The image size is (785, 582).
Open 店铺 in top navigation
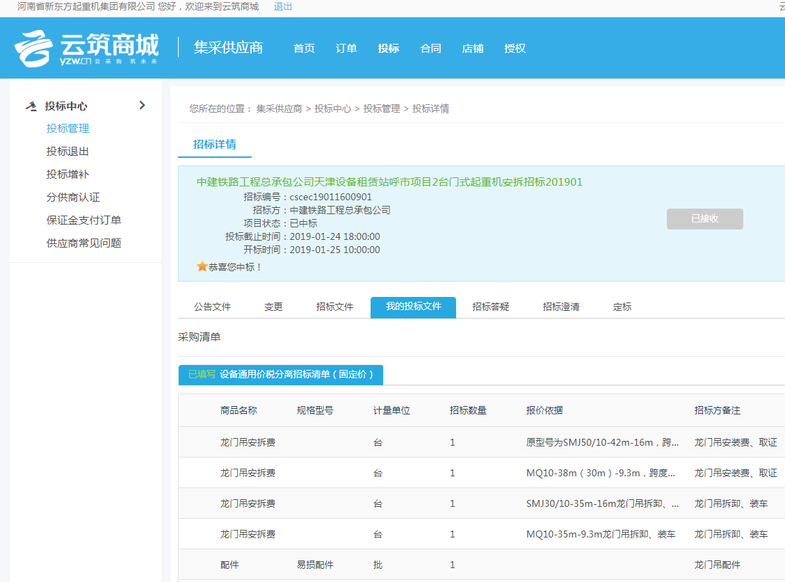tap(473, 49)
